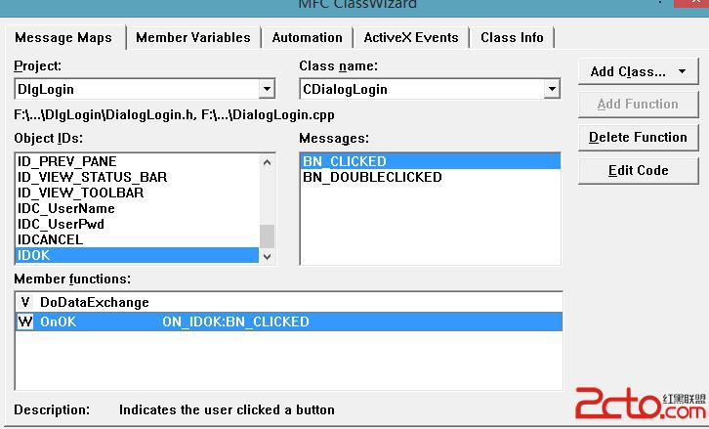The height and width of the screenshot is (429, 709).
Task: Click the Object IDs scrollbar thumb
Action: tap(267, 236)
